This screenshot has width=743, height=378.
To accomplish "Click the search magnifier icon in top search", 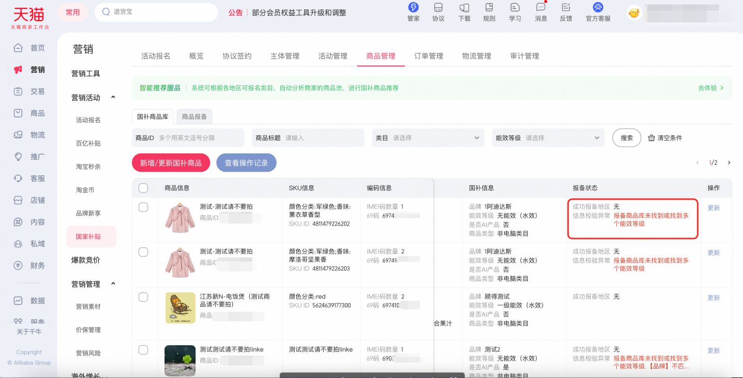I will [106, 12].
